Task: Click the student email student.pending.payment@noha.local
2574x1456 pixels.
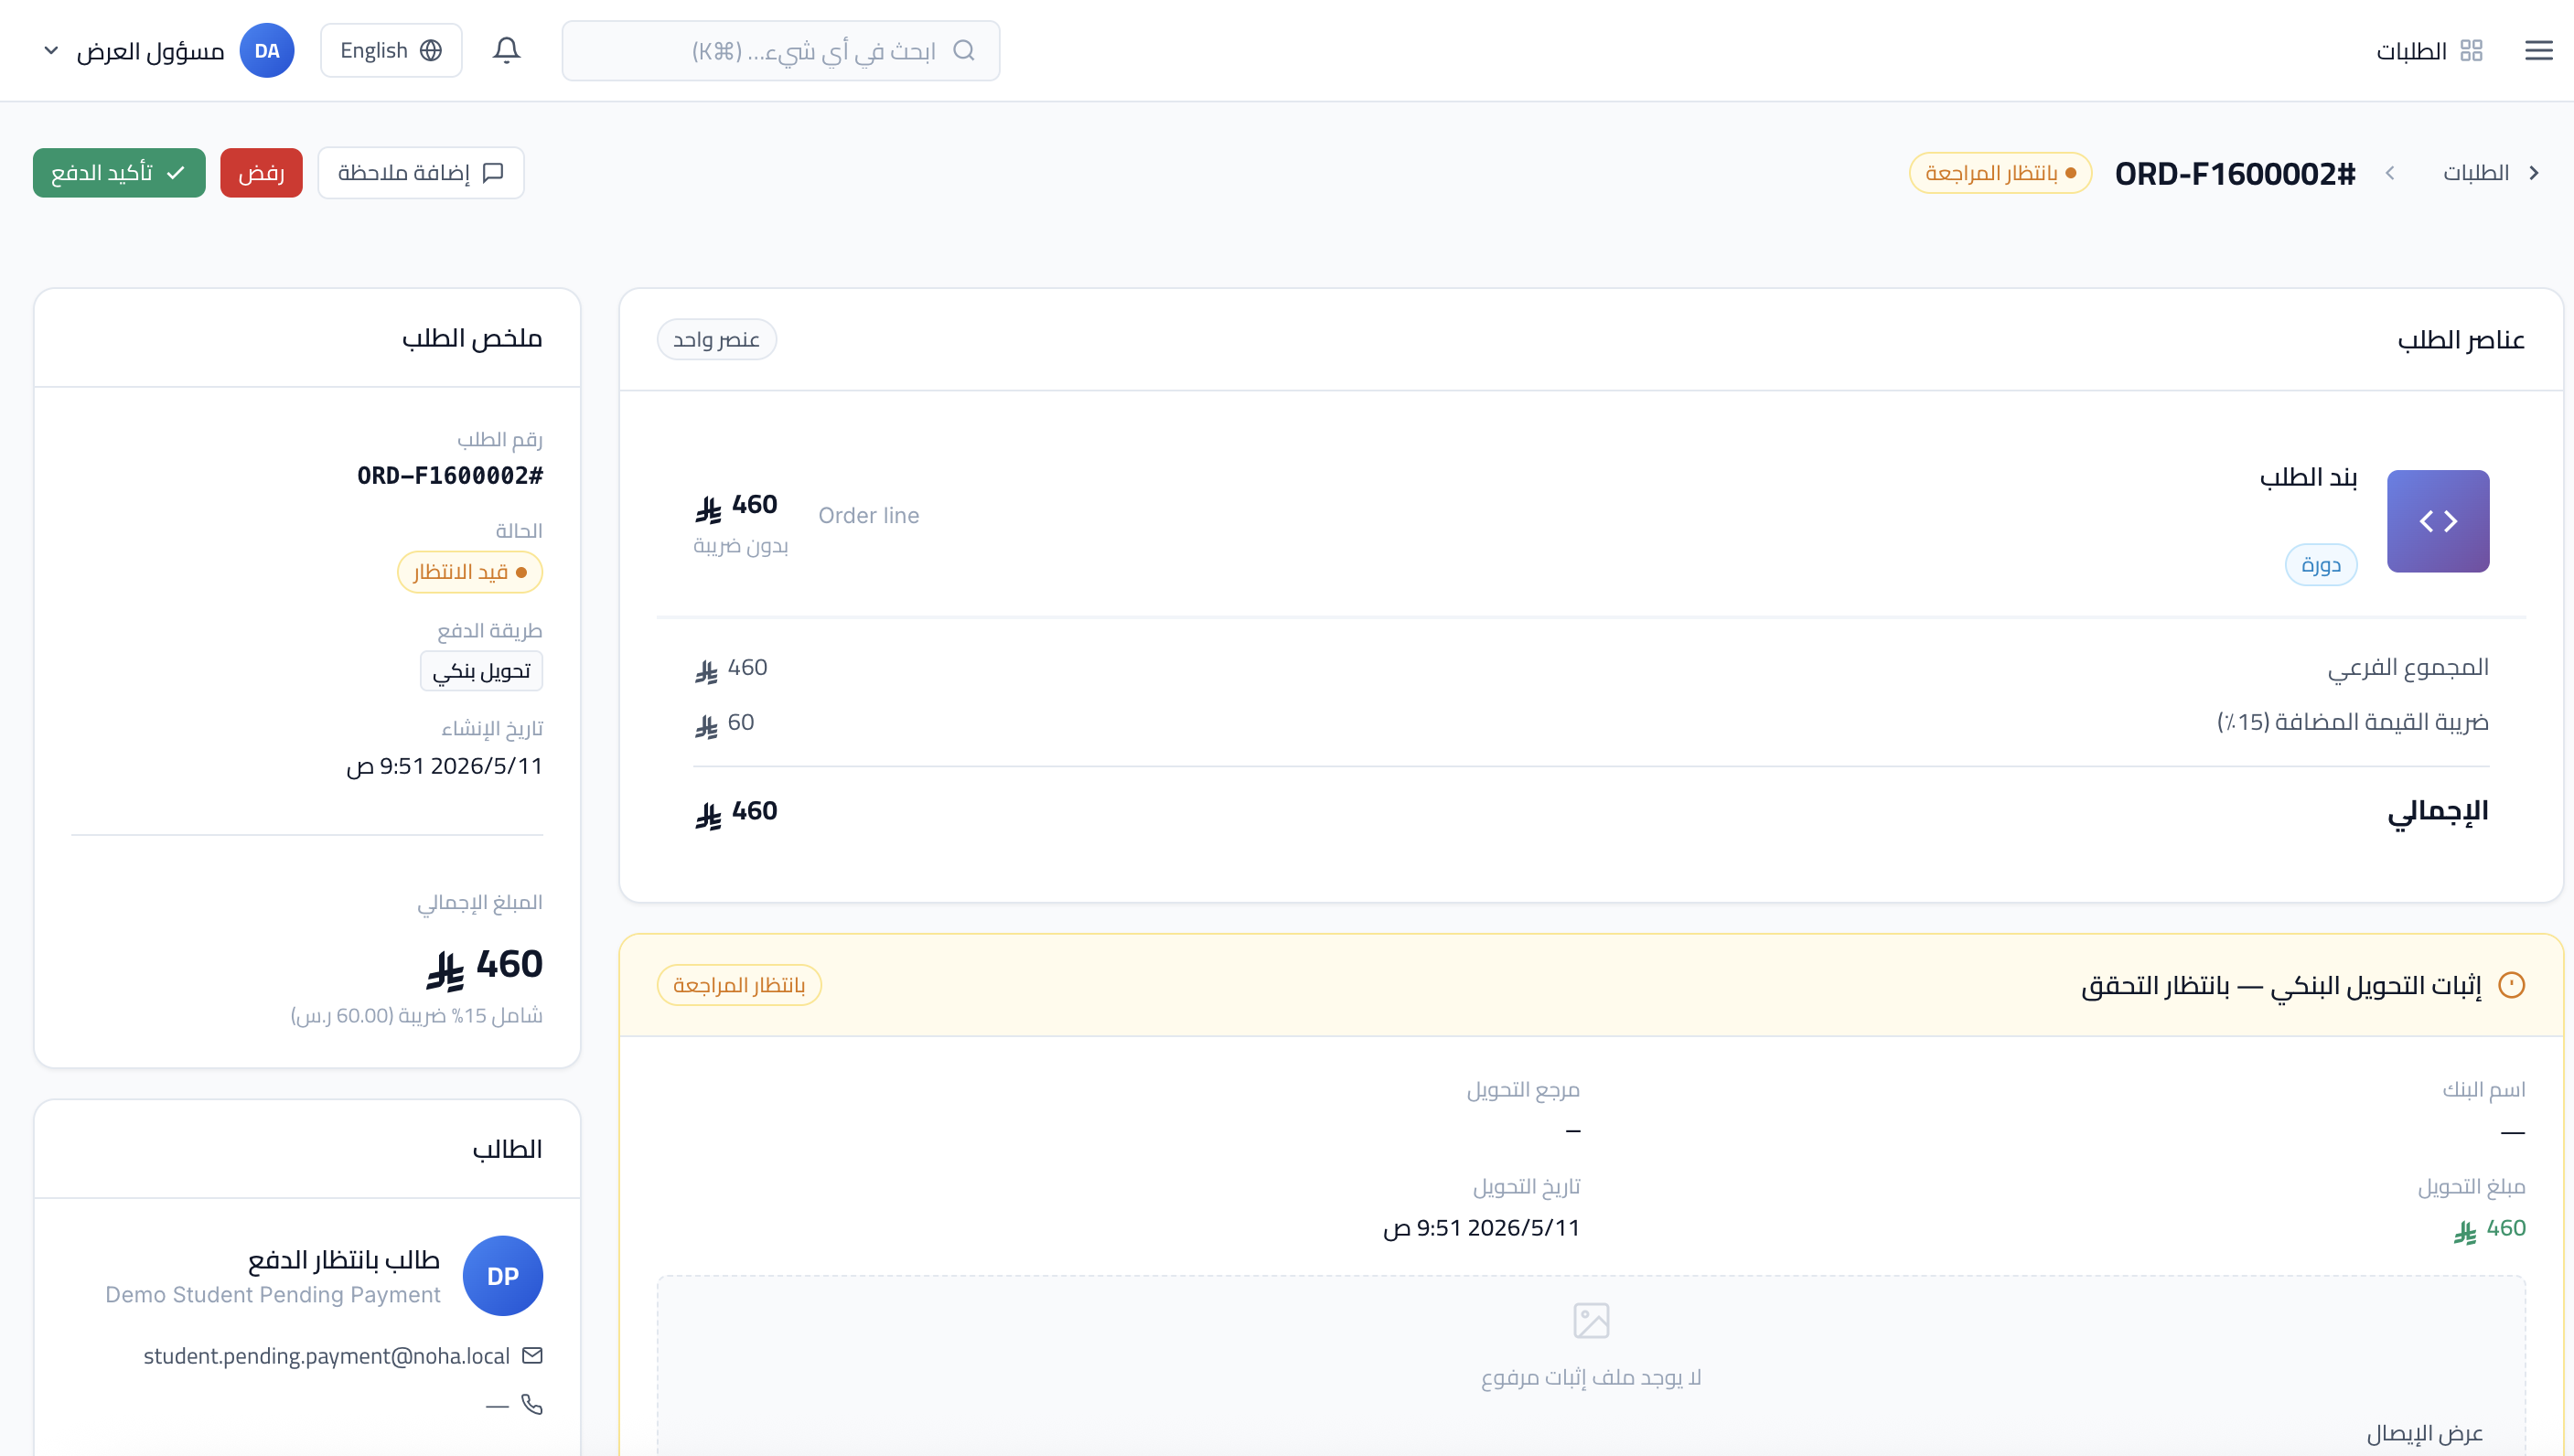Action: click(x=326, y=1355)
